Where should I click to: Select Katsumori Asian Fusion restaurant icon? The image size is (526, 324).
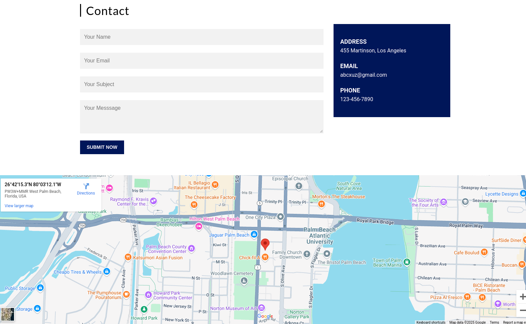[x=128, y=257]
